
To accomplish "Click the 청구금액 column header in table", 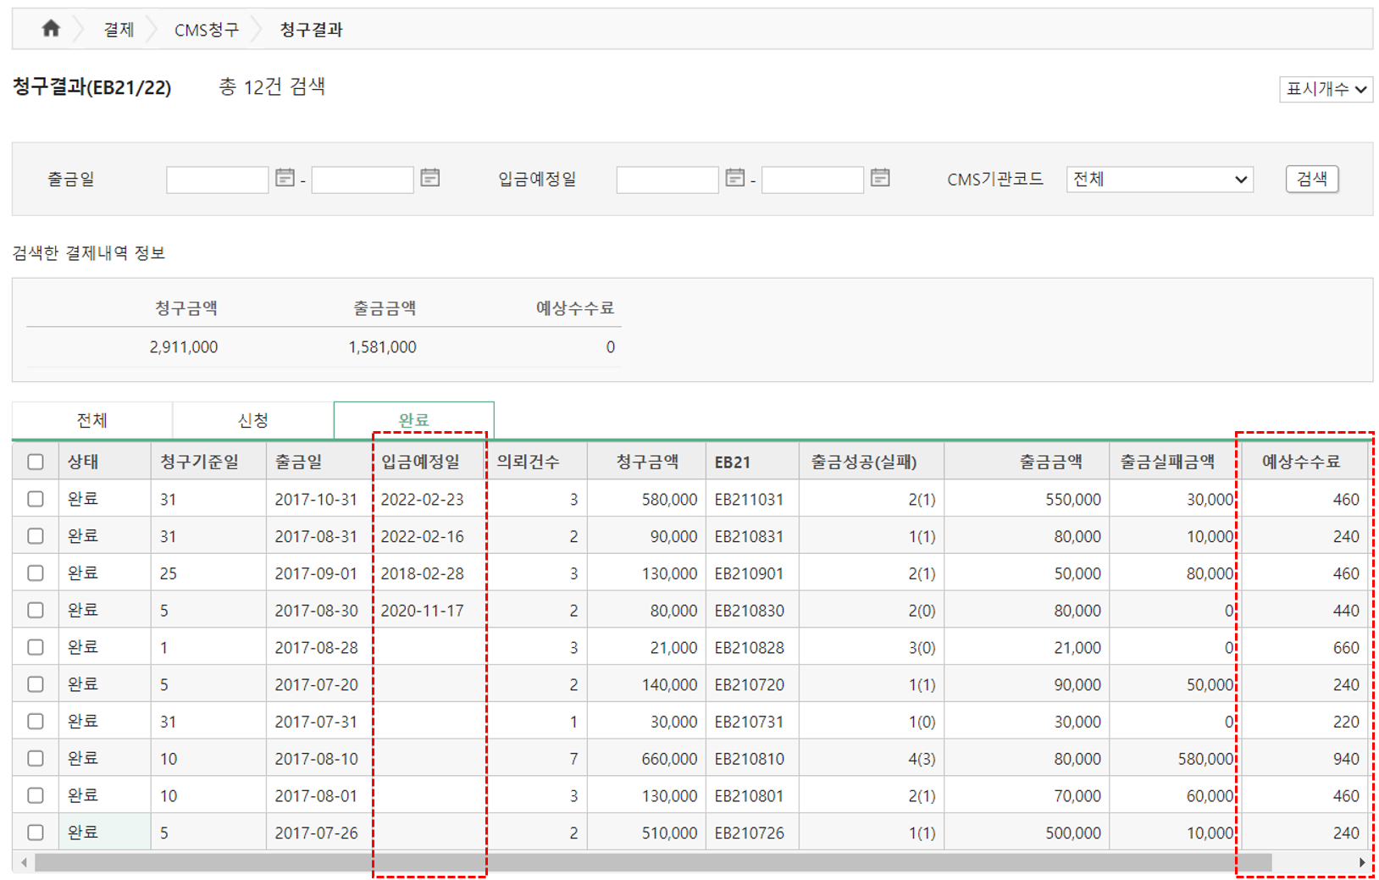I will [x=647, y=462].
